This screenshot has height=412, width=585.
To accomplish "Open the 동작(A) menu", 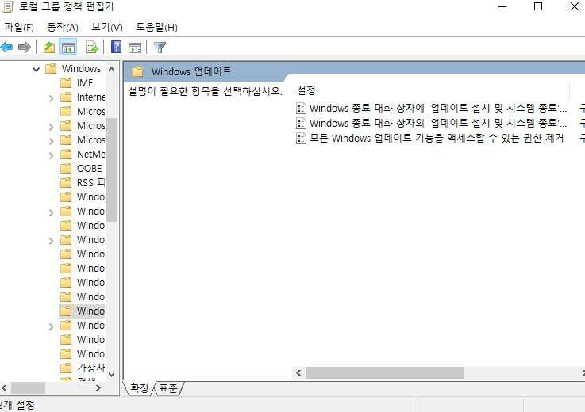I will pos(62,27).
